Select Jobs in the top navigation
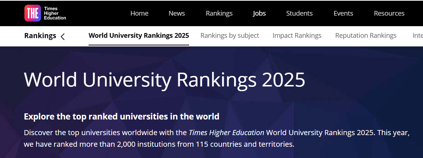This screenshot has width=423, height=158. coord(259,13)
